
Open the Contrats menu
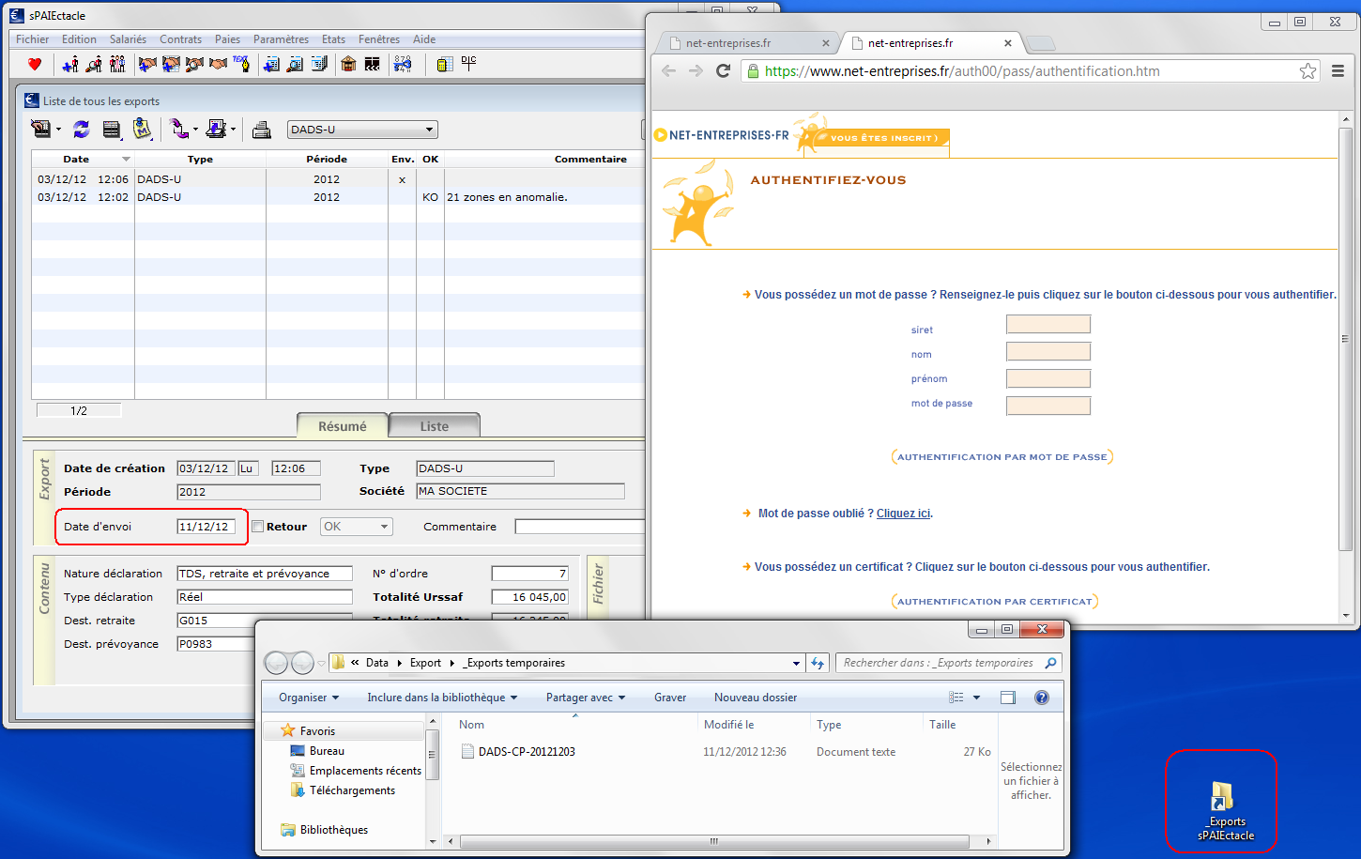pyautogui.click(x=180, y=39)
